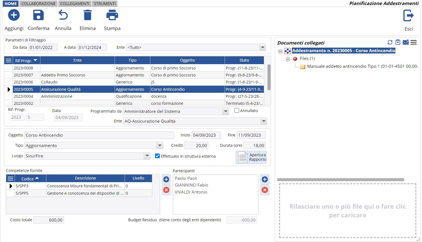Click the envelope icon in Documenti collegati
422x242 pixels.
pos(405,42)
